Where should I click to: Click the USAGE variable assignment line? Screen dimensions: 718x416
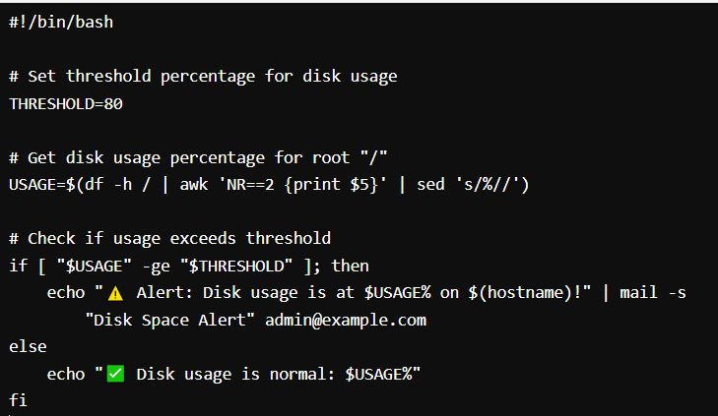pyautogui.click(x=269, y=185)
